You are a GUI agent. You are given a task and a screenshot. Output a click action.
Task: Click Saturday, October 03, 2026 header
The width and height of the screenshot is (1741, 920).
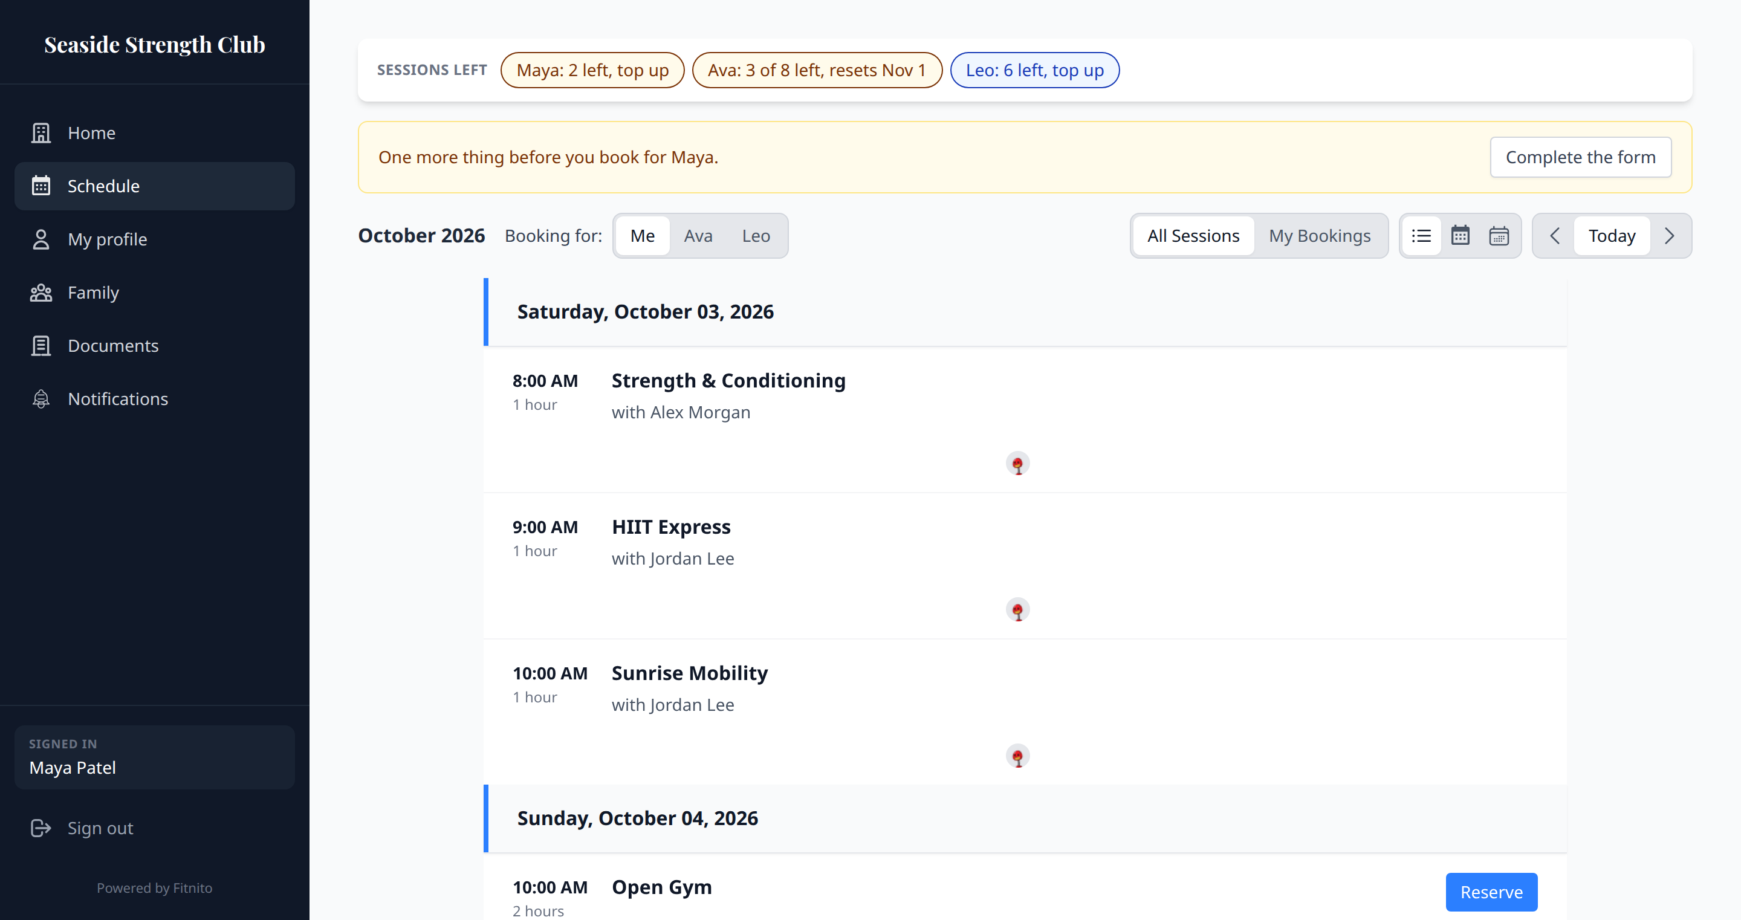click(x=1025, y=312)
